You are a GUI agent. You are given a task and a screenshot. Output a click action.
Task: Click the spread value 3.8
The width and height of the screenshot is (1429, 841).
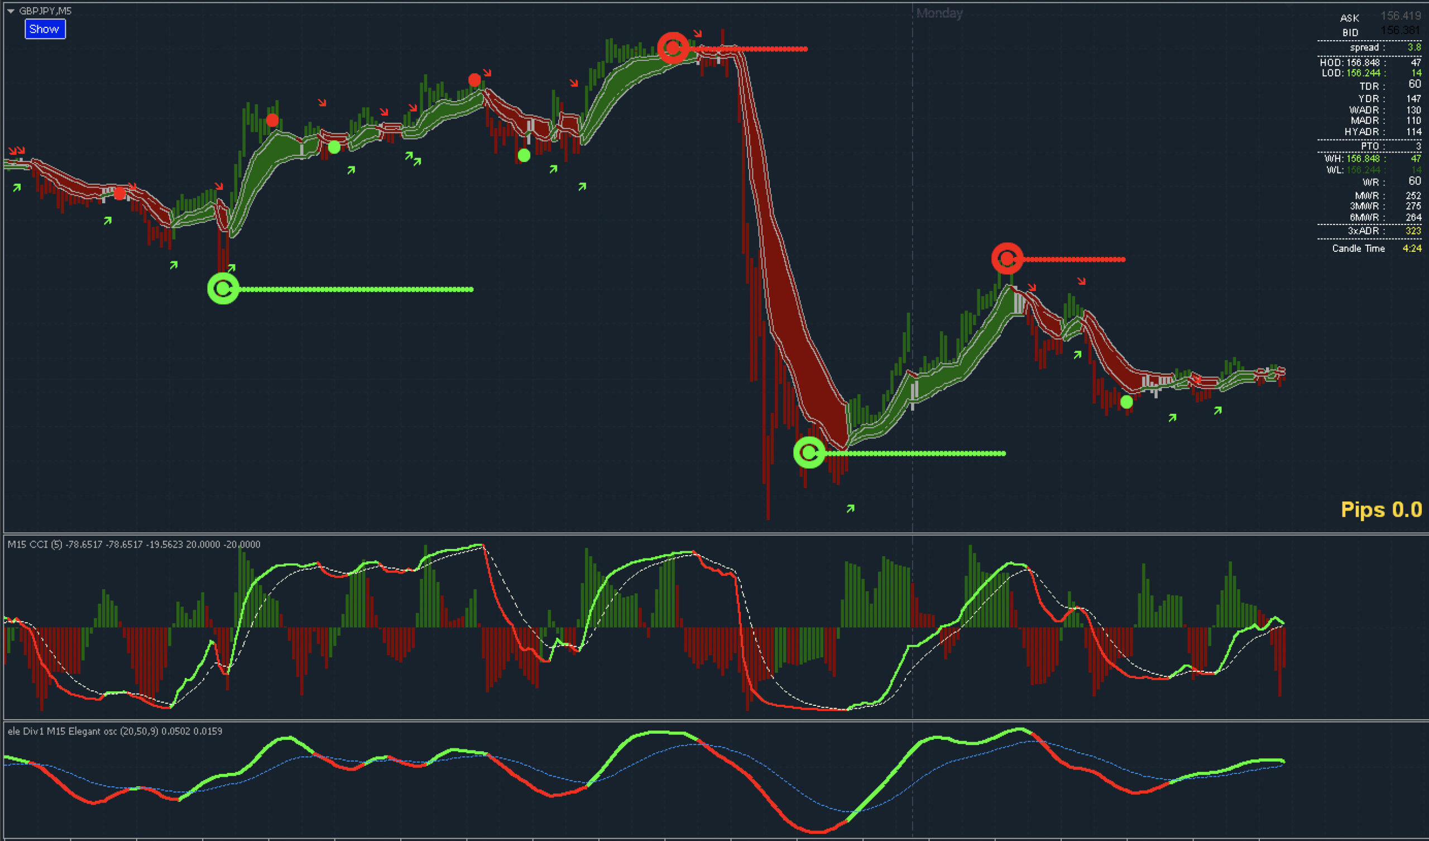click(1414, 47)
